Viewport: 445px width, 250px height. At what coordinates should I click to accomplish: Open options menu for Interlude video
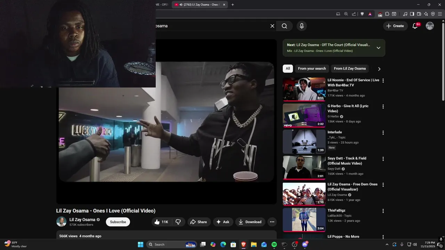tap(383, 133)
